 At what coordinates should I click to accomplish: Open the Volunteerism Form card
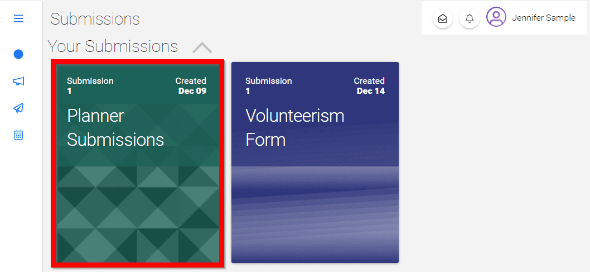click(315, 163)
